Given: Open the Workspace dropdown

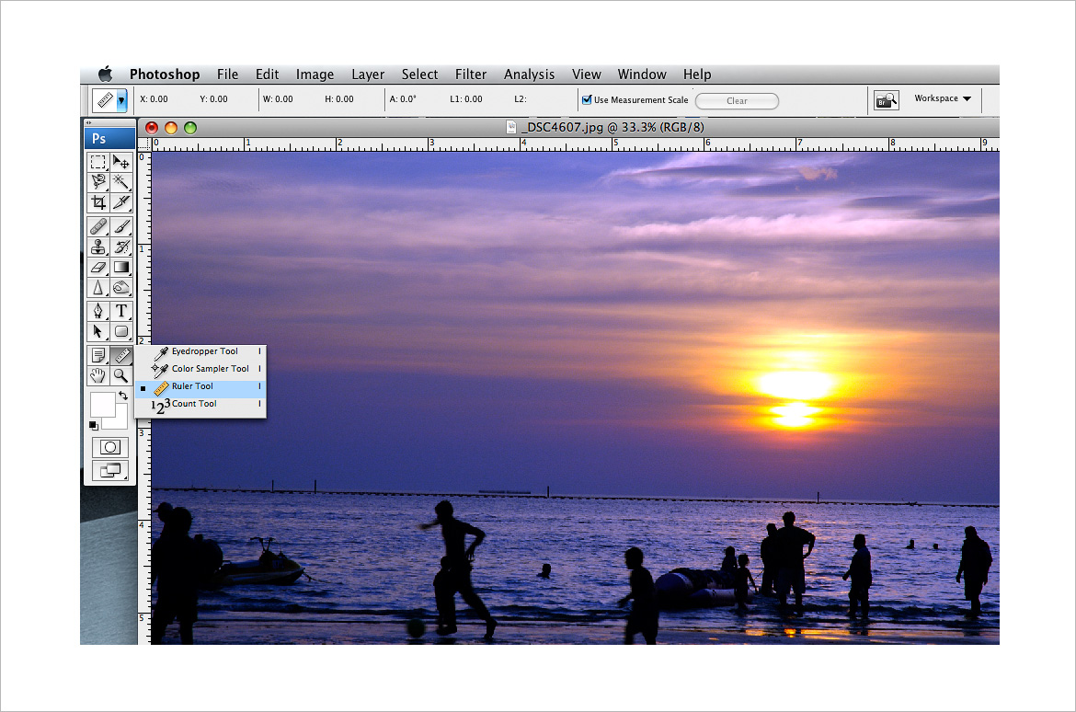Looking at the screenshot, I should coord(943,98).
